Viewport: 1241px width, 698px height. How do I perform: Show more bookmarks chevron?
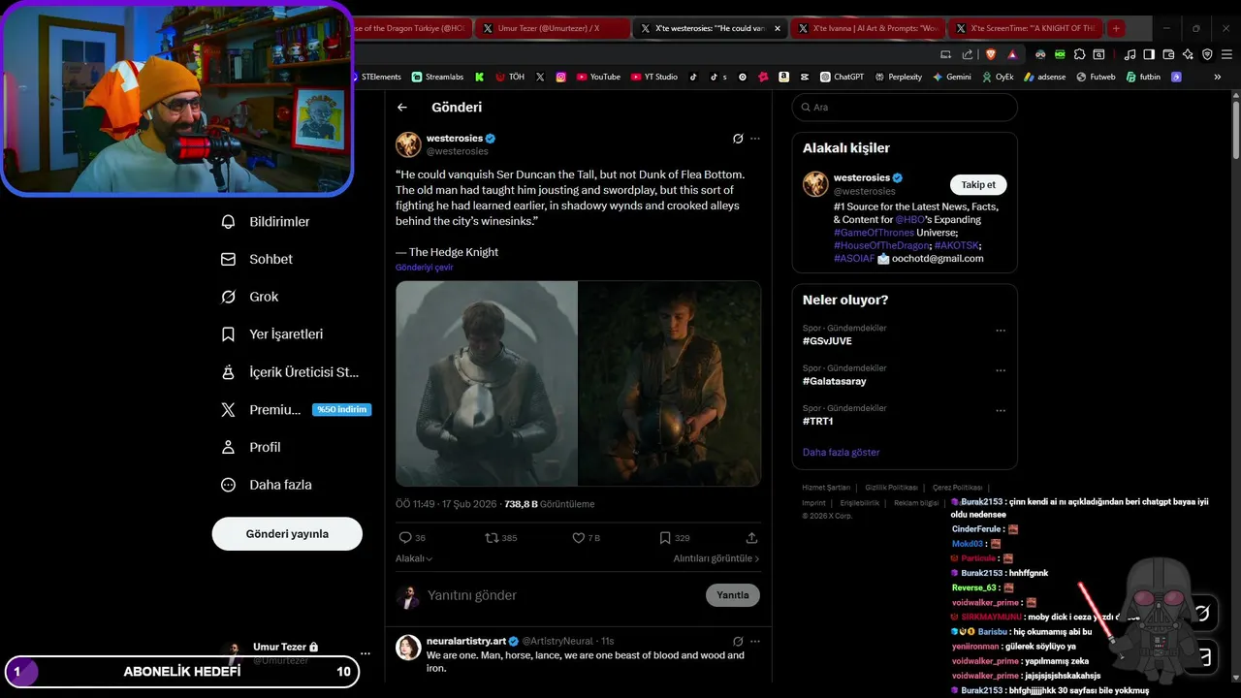pos(1220,77)
